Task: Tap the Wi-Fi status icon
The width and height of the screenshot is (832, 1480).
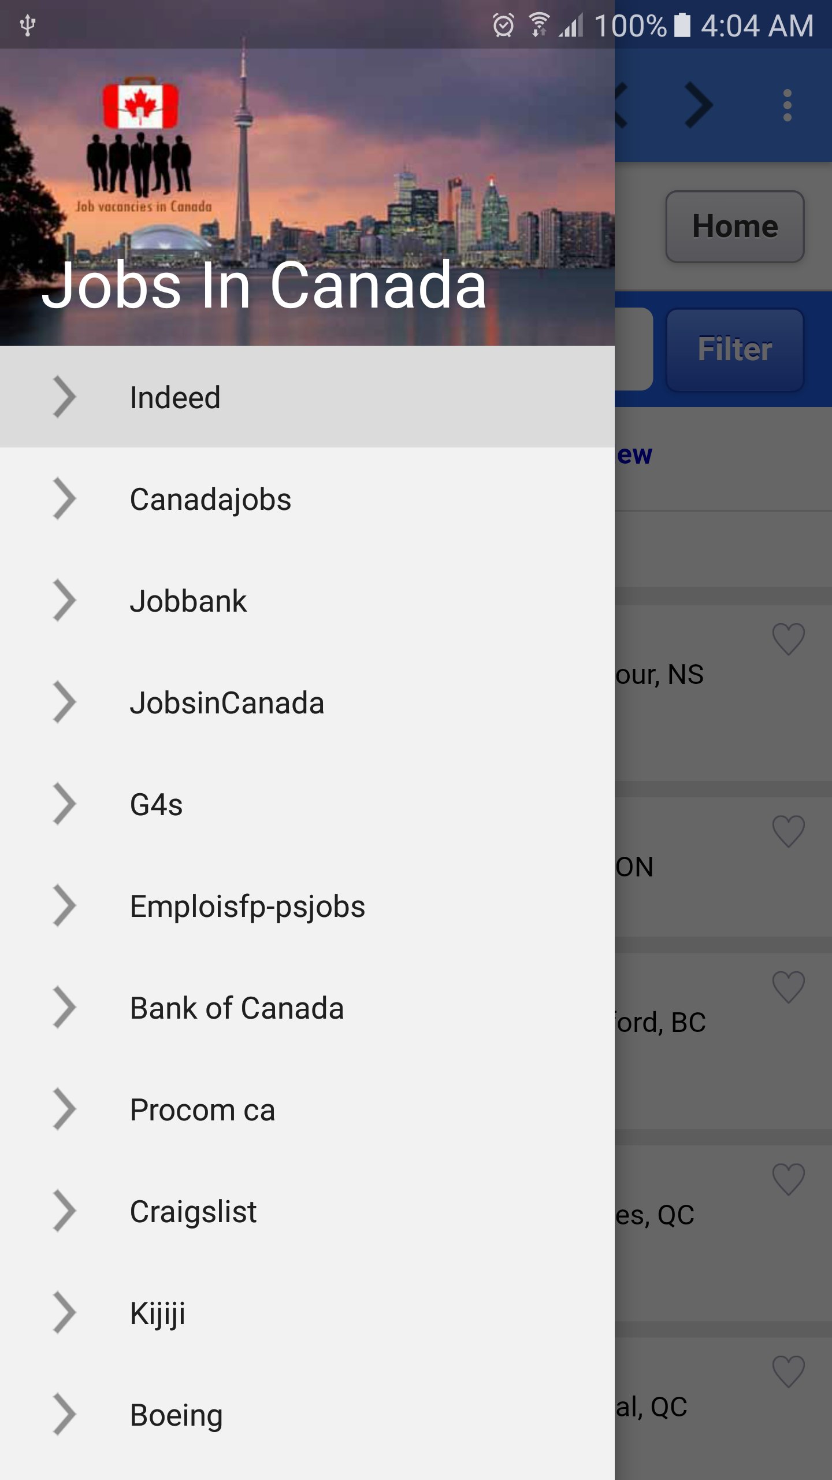Action: [x=538, y=25]
